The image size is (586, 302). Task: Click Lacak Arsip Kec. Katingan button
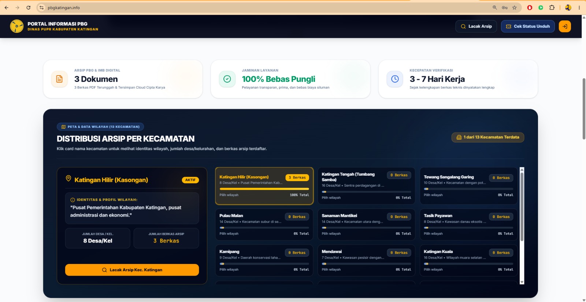[132, 270]
